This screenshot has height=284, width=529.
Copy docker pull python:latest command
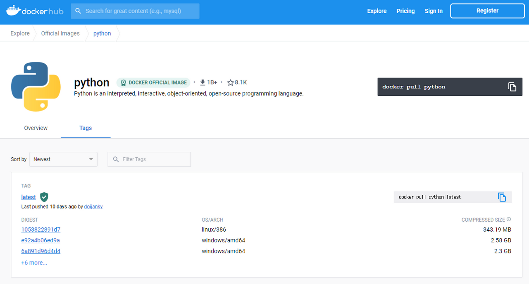coord(502,197)
